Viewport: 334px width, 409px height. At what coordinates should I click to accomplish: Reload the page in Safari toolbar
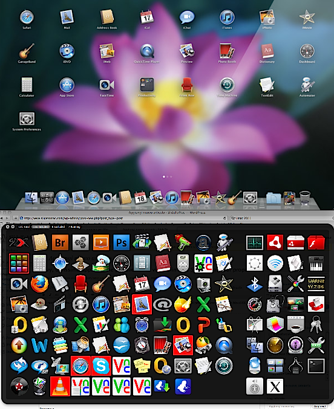pos(224,218)
